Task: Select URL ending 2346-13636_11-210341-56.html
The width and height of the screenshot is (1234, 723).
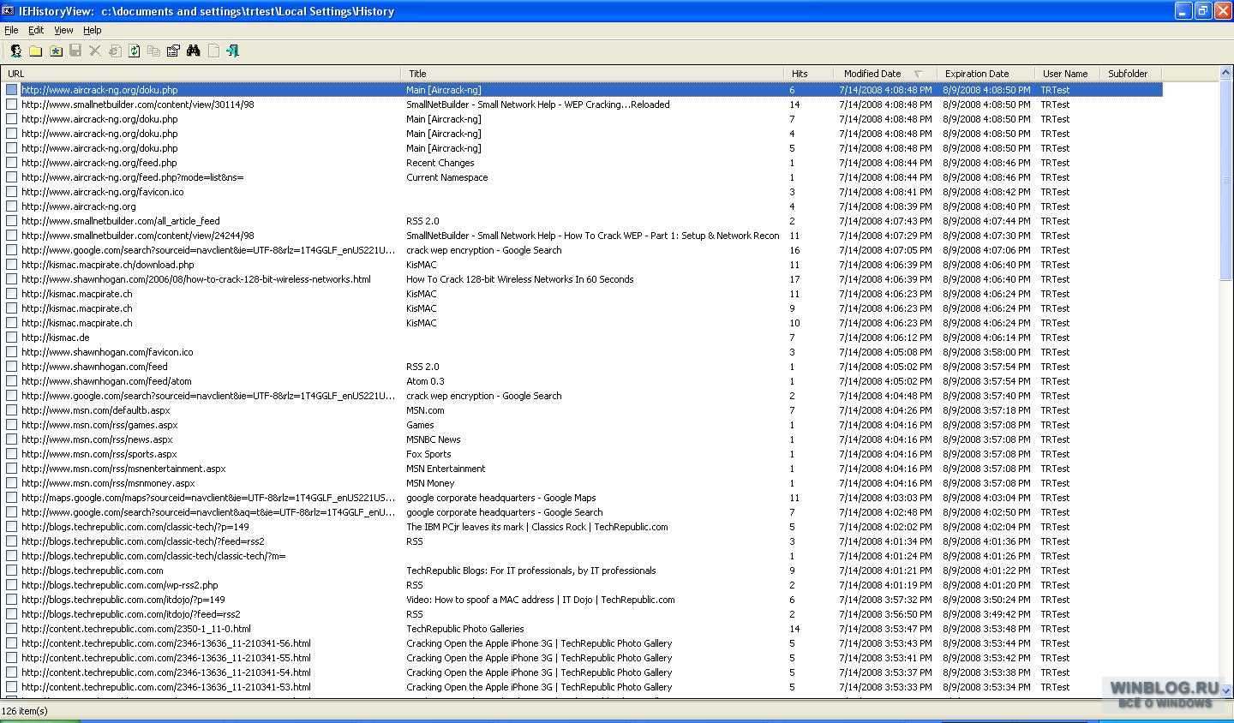Action: pyautogui.click(x=166, y=643)
